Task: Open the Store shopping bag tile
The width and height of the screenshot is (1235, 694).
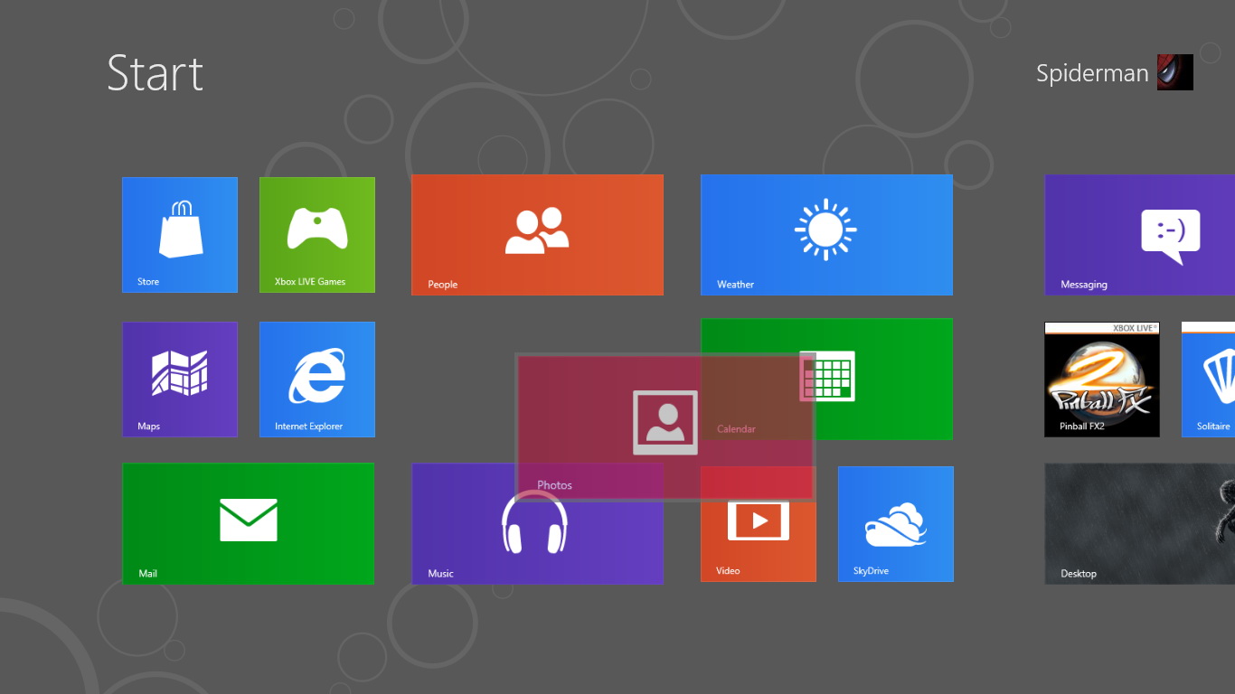Action: (180, 235)
